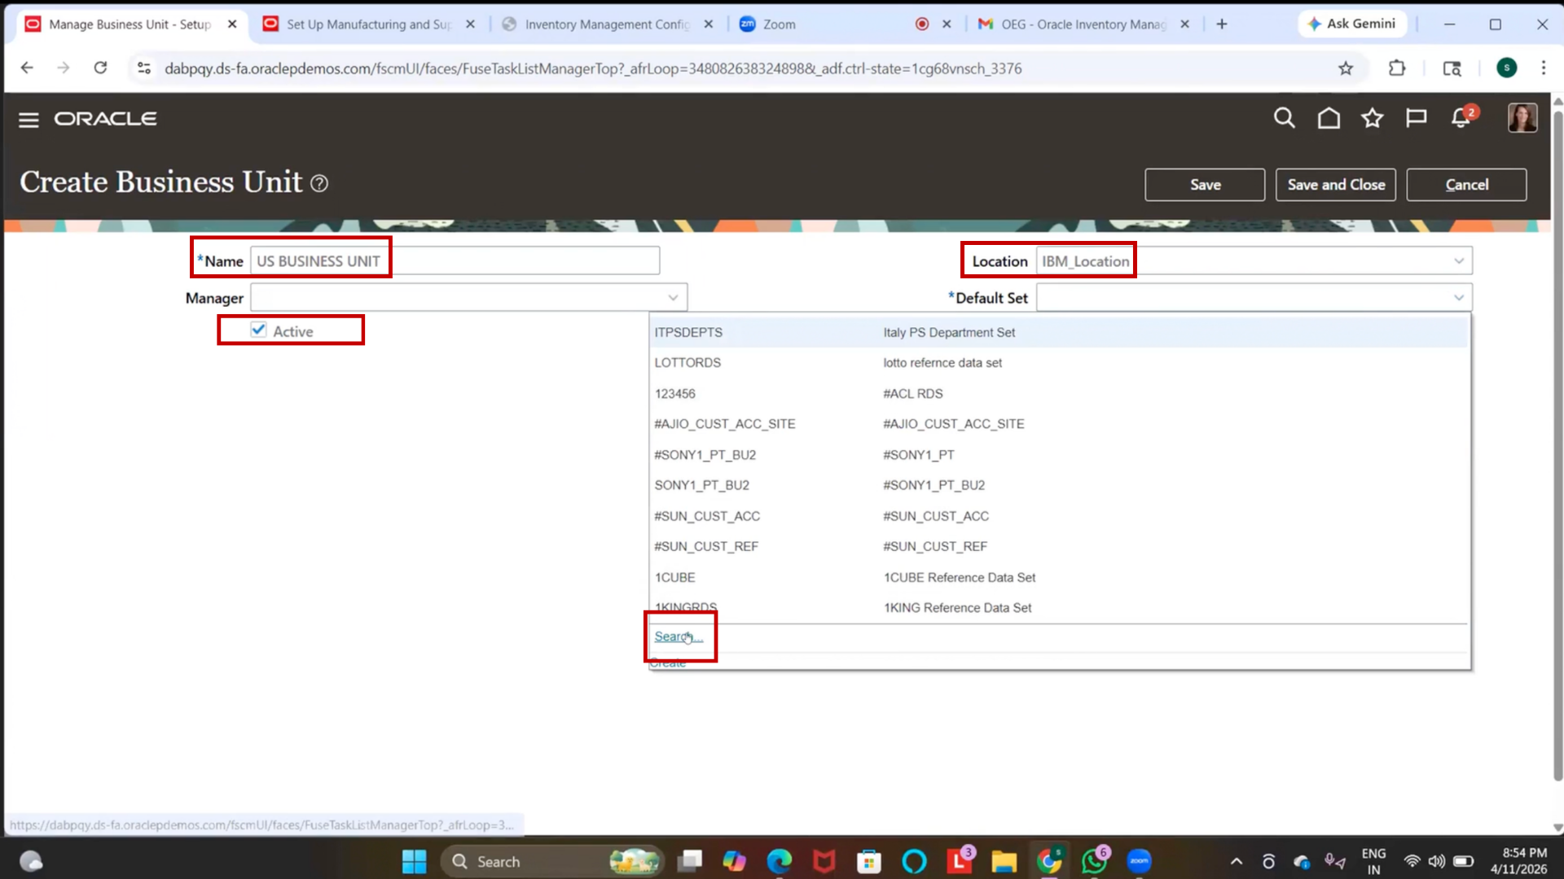Screen dimensions: 1564x879
Task: Open WhatsApp from the taskbar
Action: 1094,861
